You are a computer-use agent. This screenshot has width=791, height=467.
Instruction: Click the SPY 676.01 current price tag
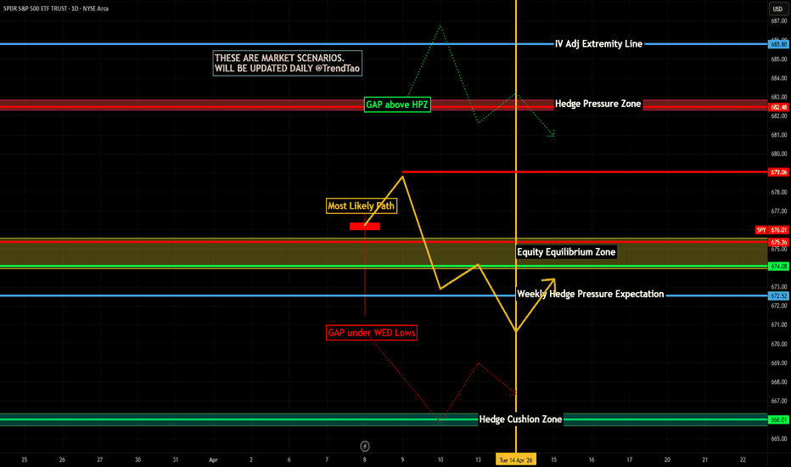click(771, 230)
